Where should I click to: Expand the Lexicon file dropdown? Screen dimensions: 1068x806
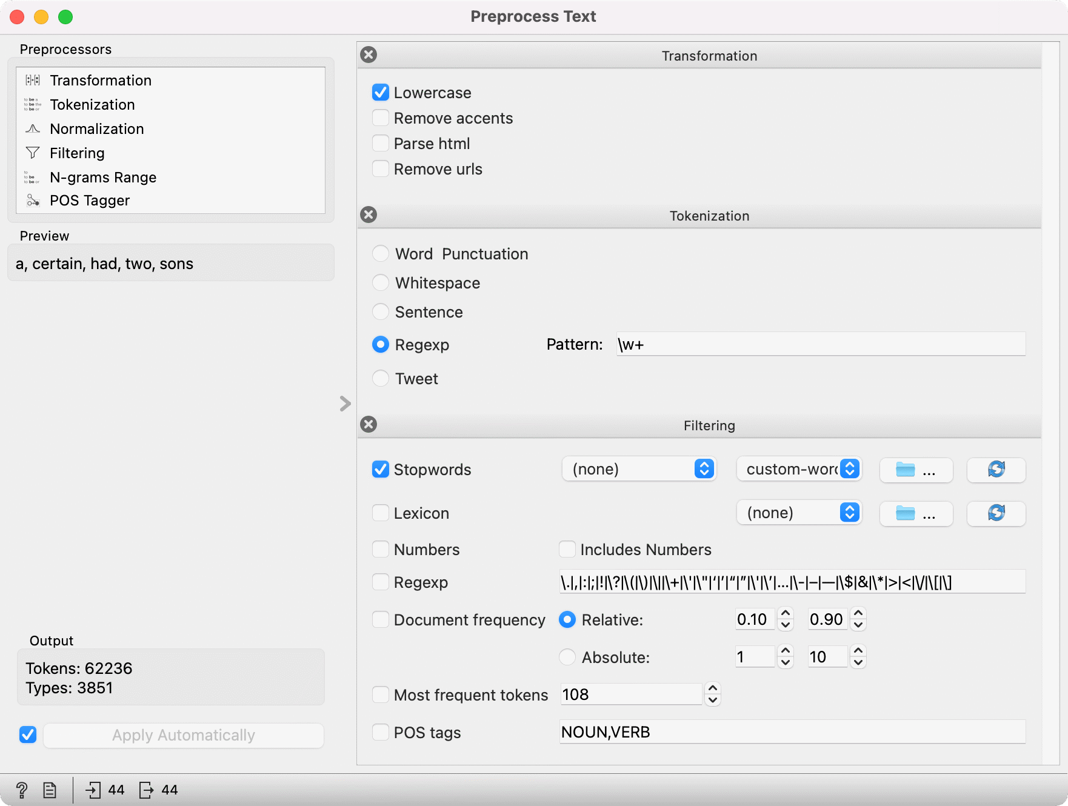click(x=799, y=513)
